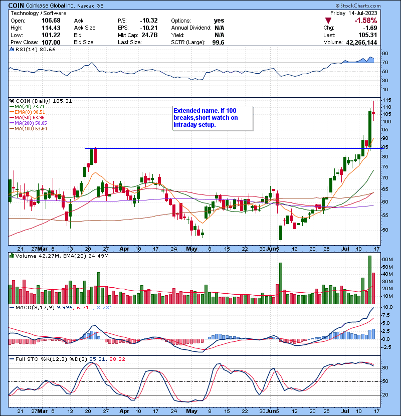The width and height of the screenshot is (401, 416).
Task: Click the candlestick icon beside COIN (Daily)
Action: coord(12,101)
